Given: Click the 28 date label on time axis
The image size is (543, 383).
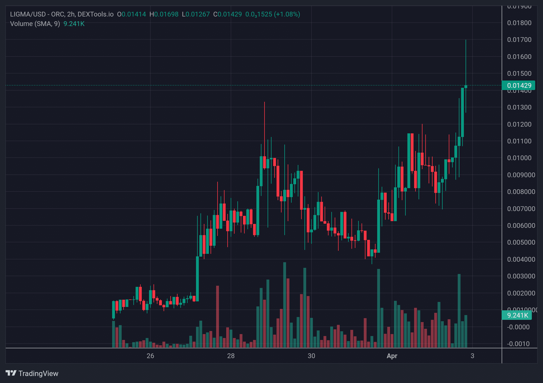Looking at the screenshot, I should 231,356.
